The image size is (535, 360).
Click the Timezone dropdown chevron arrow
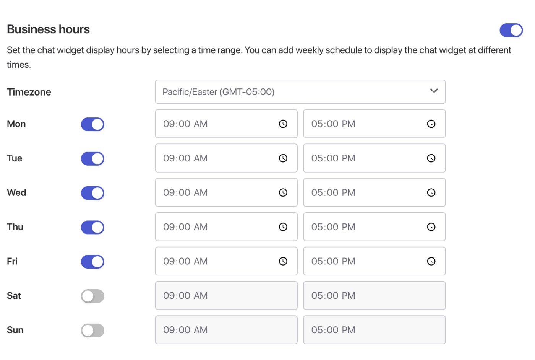click(434, 91)
